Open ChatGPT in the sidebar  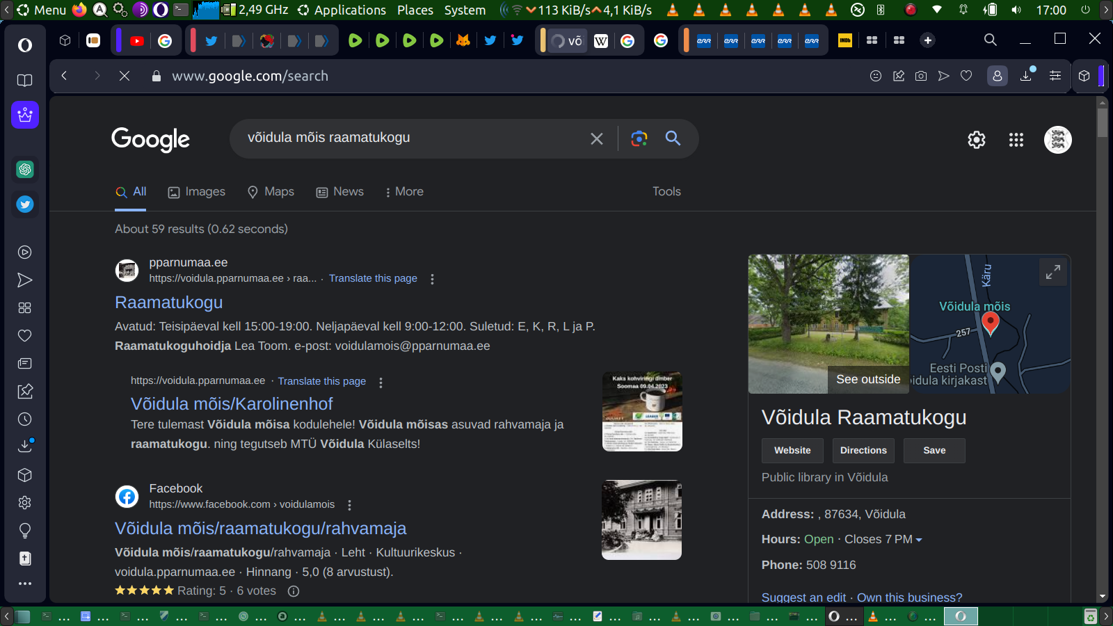pyautogui.click(x=25, y=169)
